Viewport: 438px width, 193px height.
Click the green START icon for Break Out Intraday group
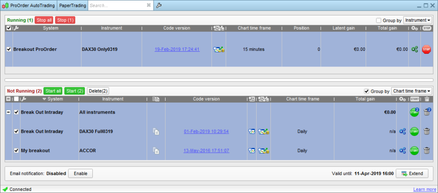coord(414,112)
